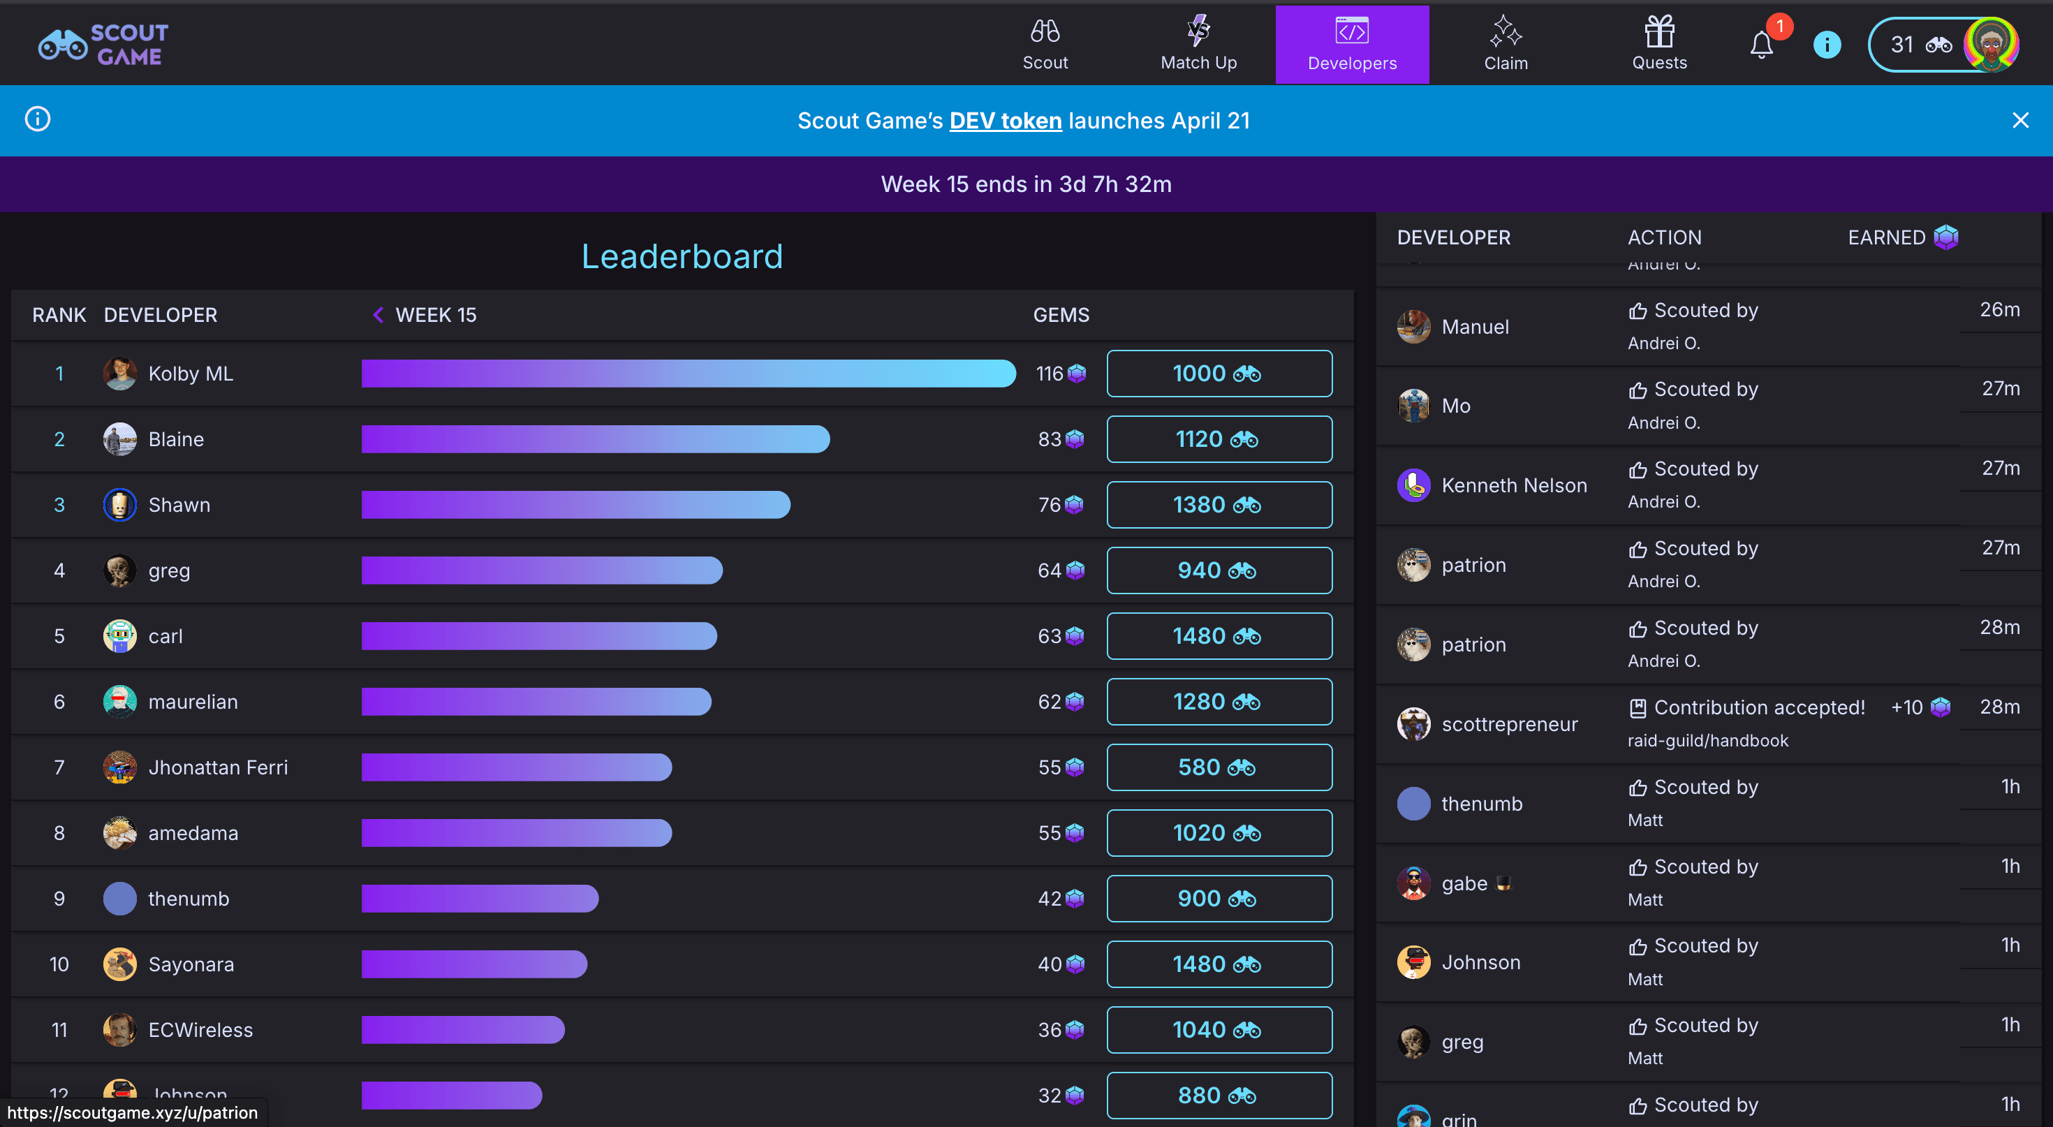The height and width of the screenshot is (1127, 2053).
Task: Click the blue info icon in navbar
Action: click(x=1827, y=45)
